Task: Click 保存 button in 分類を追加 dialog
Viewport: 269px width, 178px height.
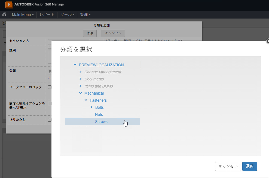Action: (x=90, y=33)
